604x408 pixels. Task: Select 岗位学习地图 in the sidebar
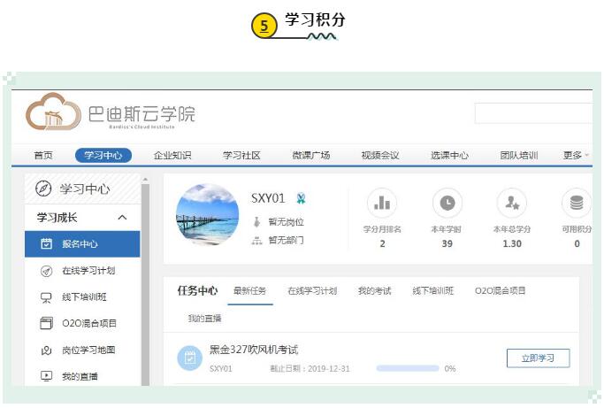point(88,350)
